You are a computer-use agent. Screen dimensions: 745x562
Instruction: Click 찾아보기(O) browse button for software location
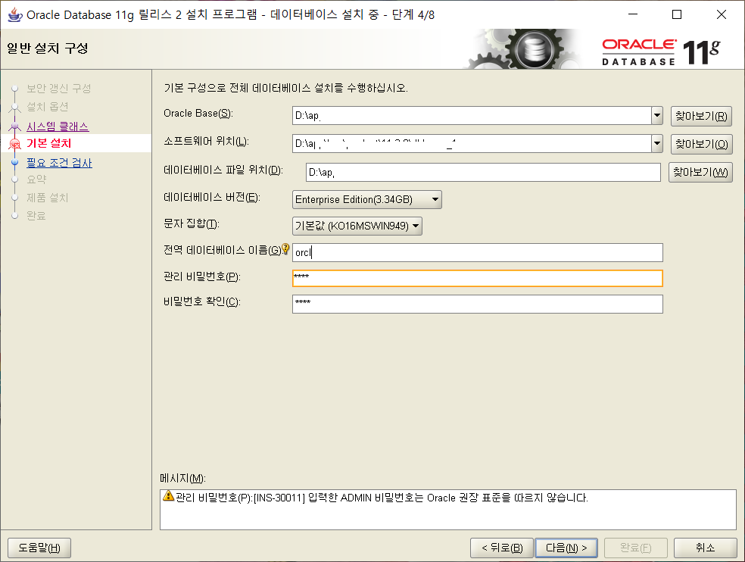pyautogui.click(x=701, y=144)
